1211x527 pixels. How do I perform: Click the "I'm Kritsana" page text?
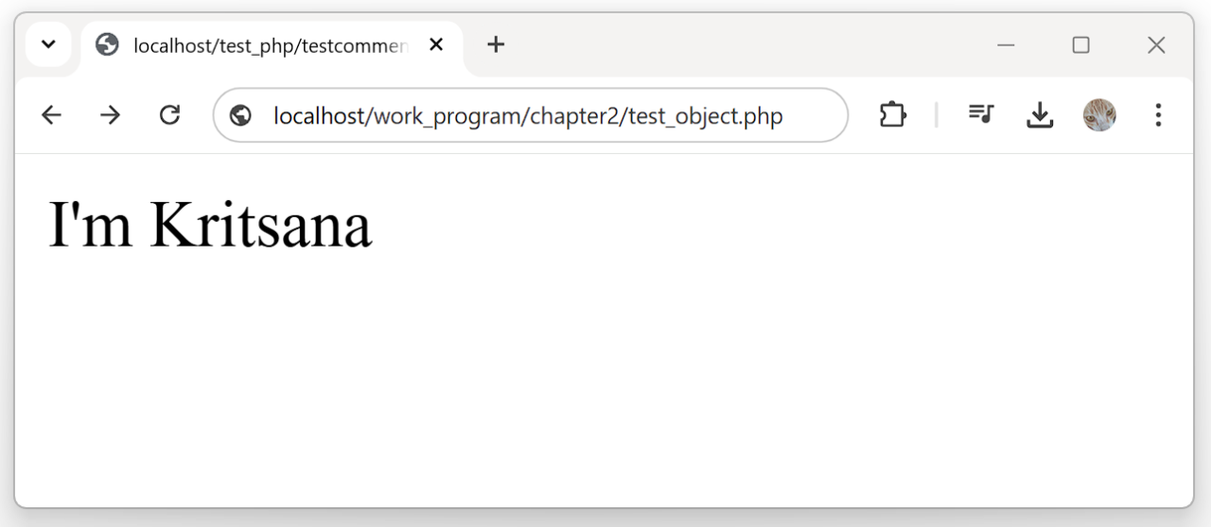coord(210,225)
